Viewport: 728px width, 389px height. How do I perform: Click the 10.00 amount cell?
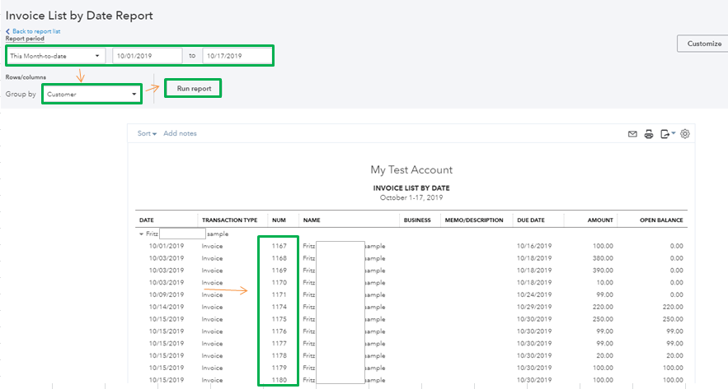[x=604, y=282]
